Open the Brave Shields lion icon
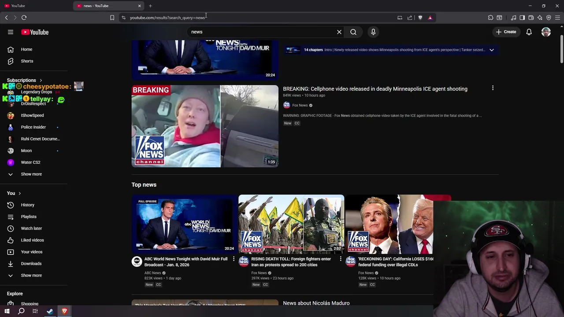The image size is (564, 317). pyautogui.click(x=420, y=18)
